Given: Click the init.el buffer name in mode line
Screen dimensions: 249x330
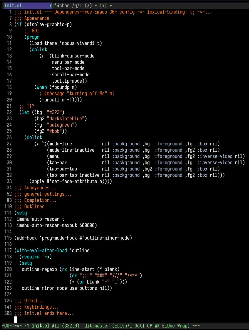Looking at the screenshot, I should pyautogui.click(x=40, y=326).
